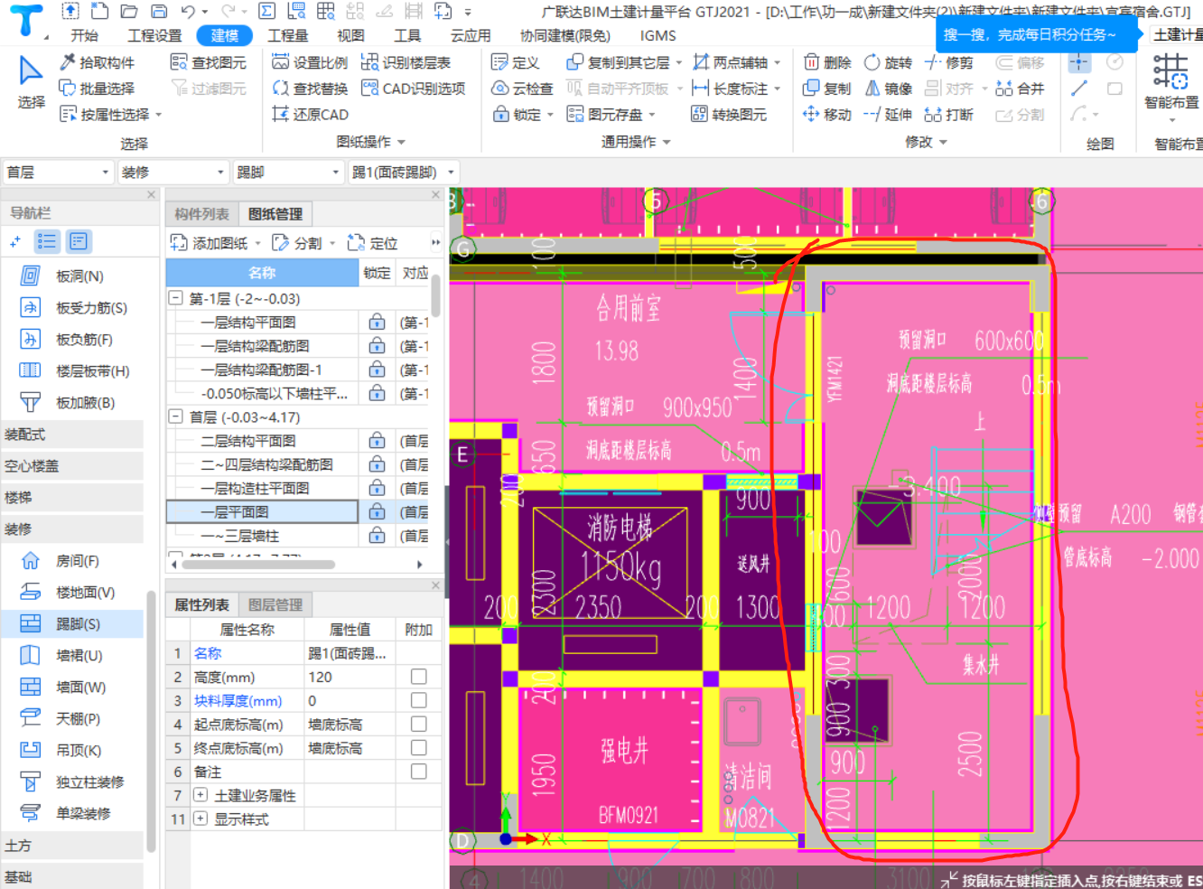
Task: Open the 视图 ribbon tab
Action: click(350, 35)
